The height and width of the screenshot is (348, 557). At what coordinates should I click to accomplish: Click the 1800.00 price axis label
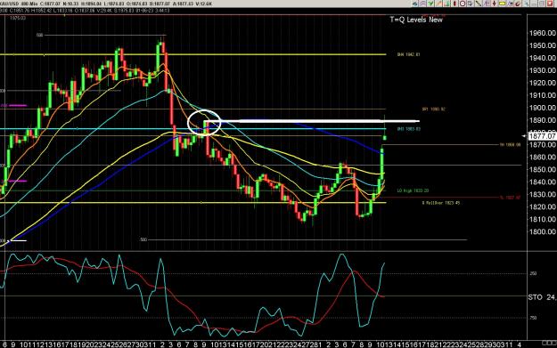tap(543, 232)
